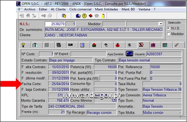Click the yellow face toolbar icon
Image resolution: width=187 pixels, height=122 pixels.
(84, 16)
